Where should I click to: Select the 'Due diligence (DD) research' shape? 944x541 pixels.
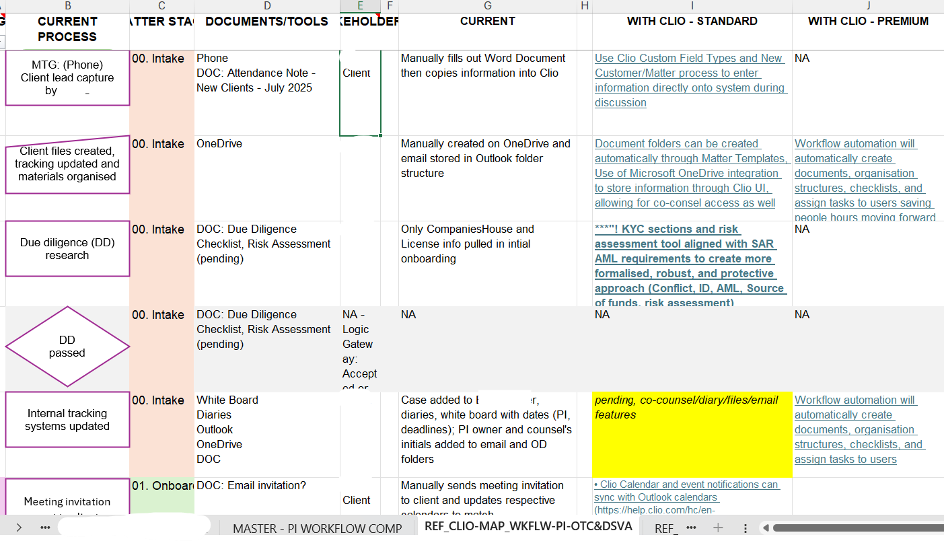[67, 248]
